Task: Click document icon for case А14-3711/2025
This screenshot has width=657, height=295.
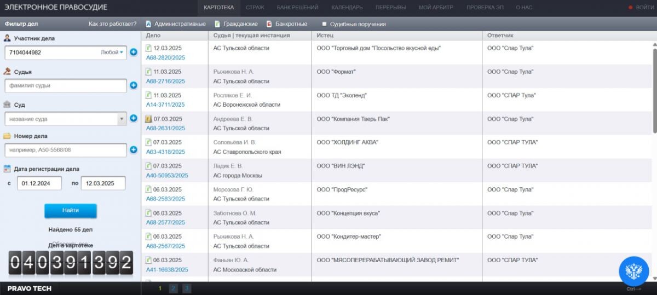Action: tap(148, 95)
